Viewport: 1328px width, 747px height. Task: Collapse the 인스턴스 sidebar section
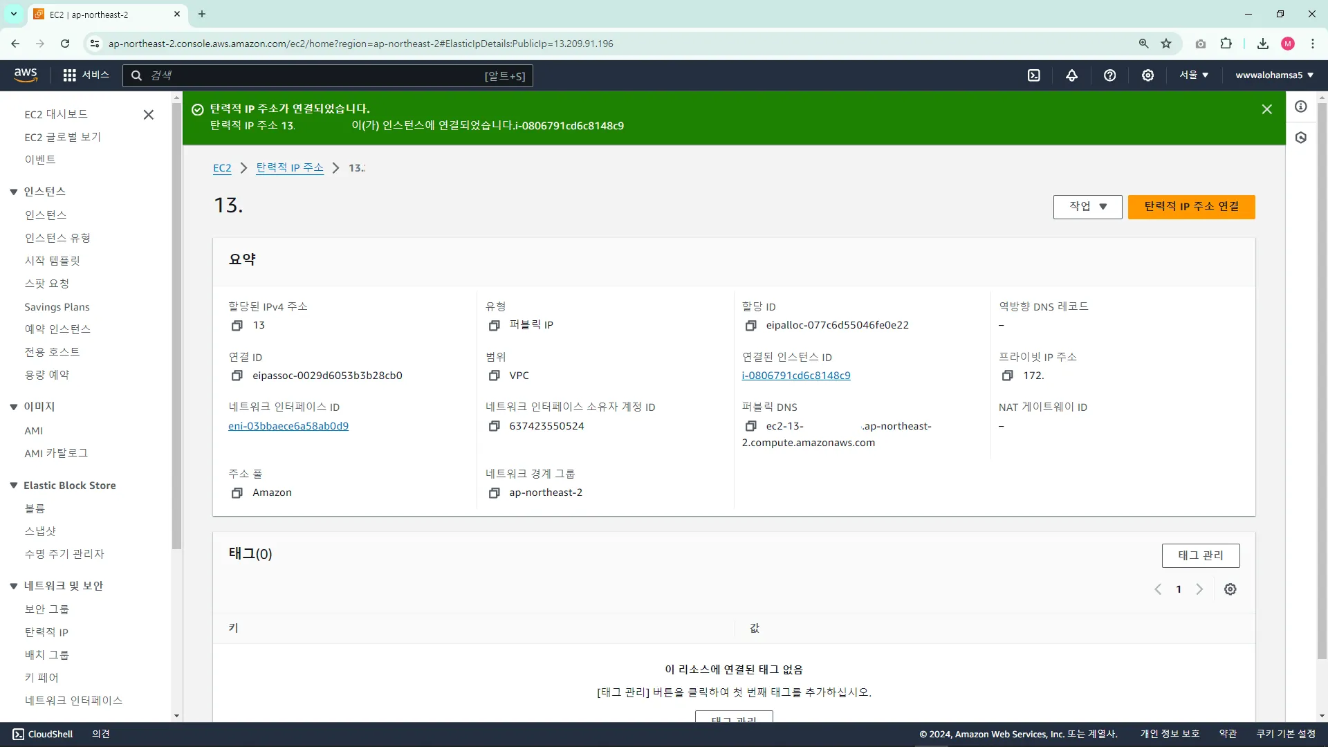click(14, 192)
